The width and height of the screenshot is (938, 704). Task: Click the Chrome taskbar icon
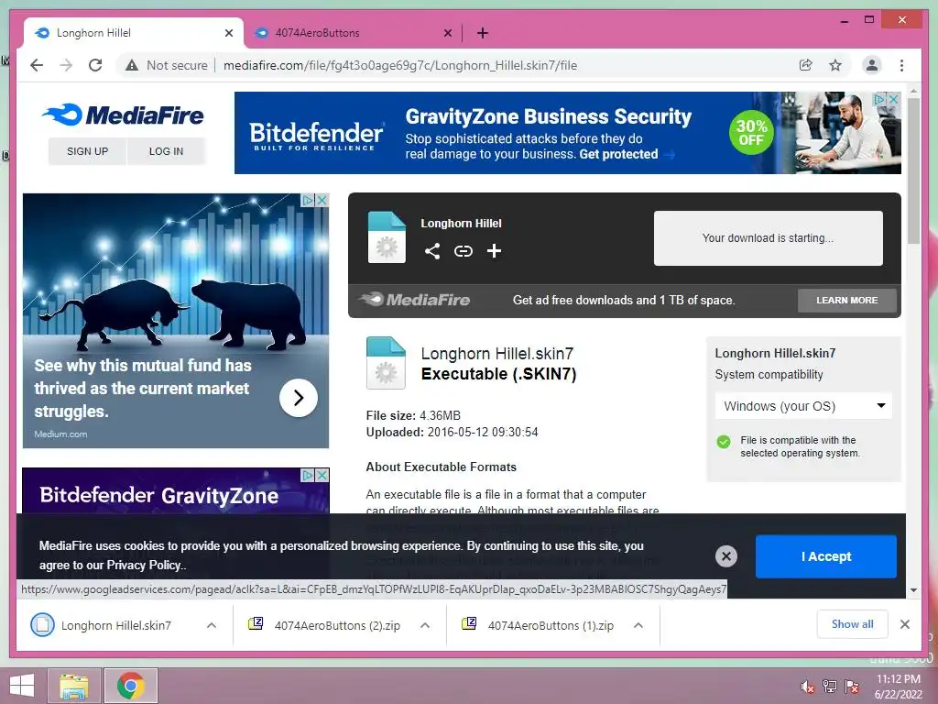coord(130,686)
